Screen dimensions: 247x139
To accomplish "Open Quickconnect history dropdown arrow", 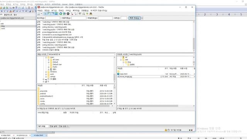I will point(142,18).
